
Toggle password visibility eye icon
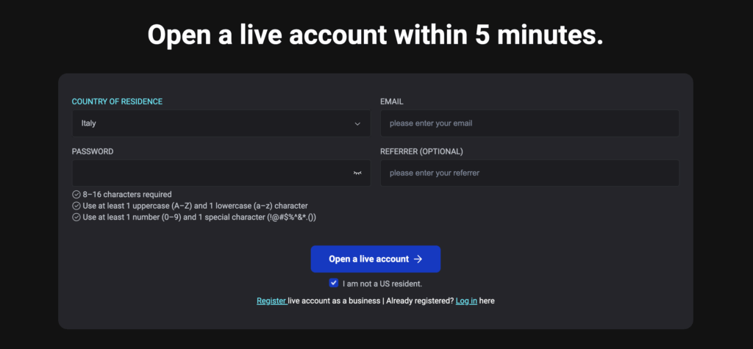tap(357, 173)
